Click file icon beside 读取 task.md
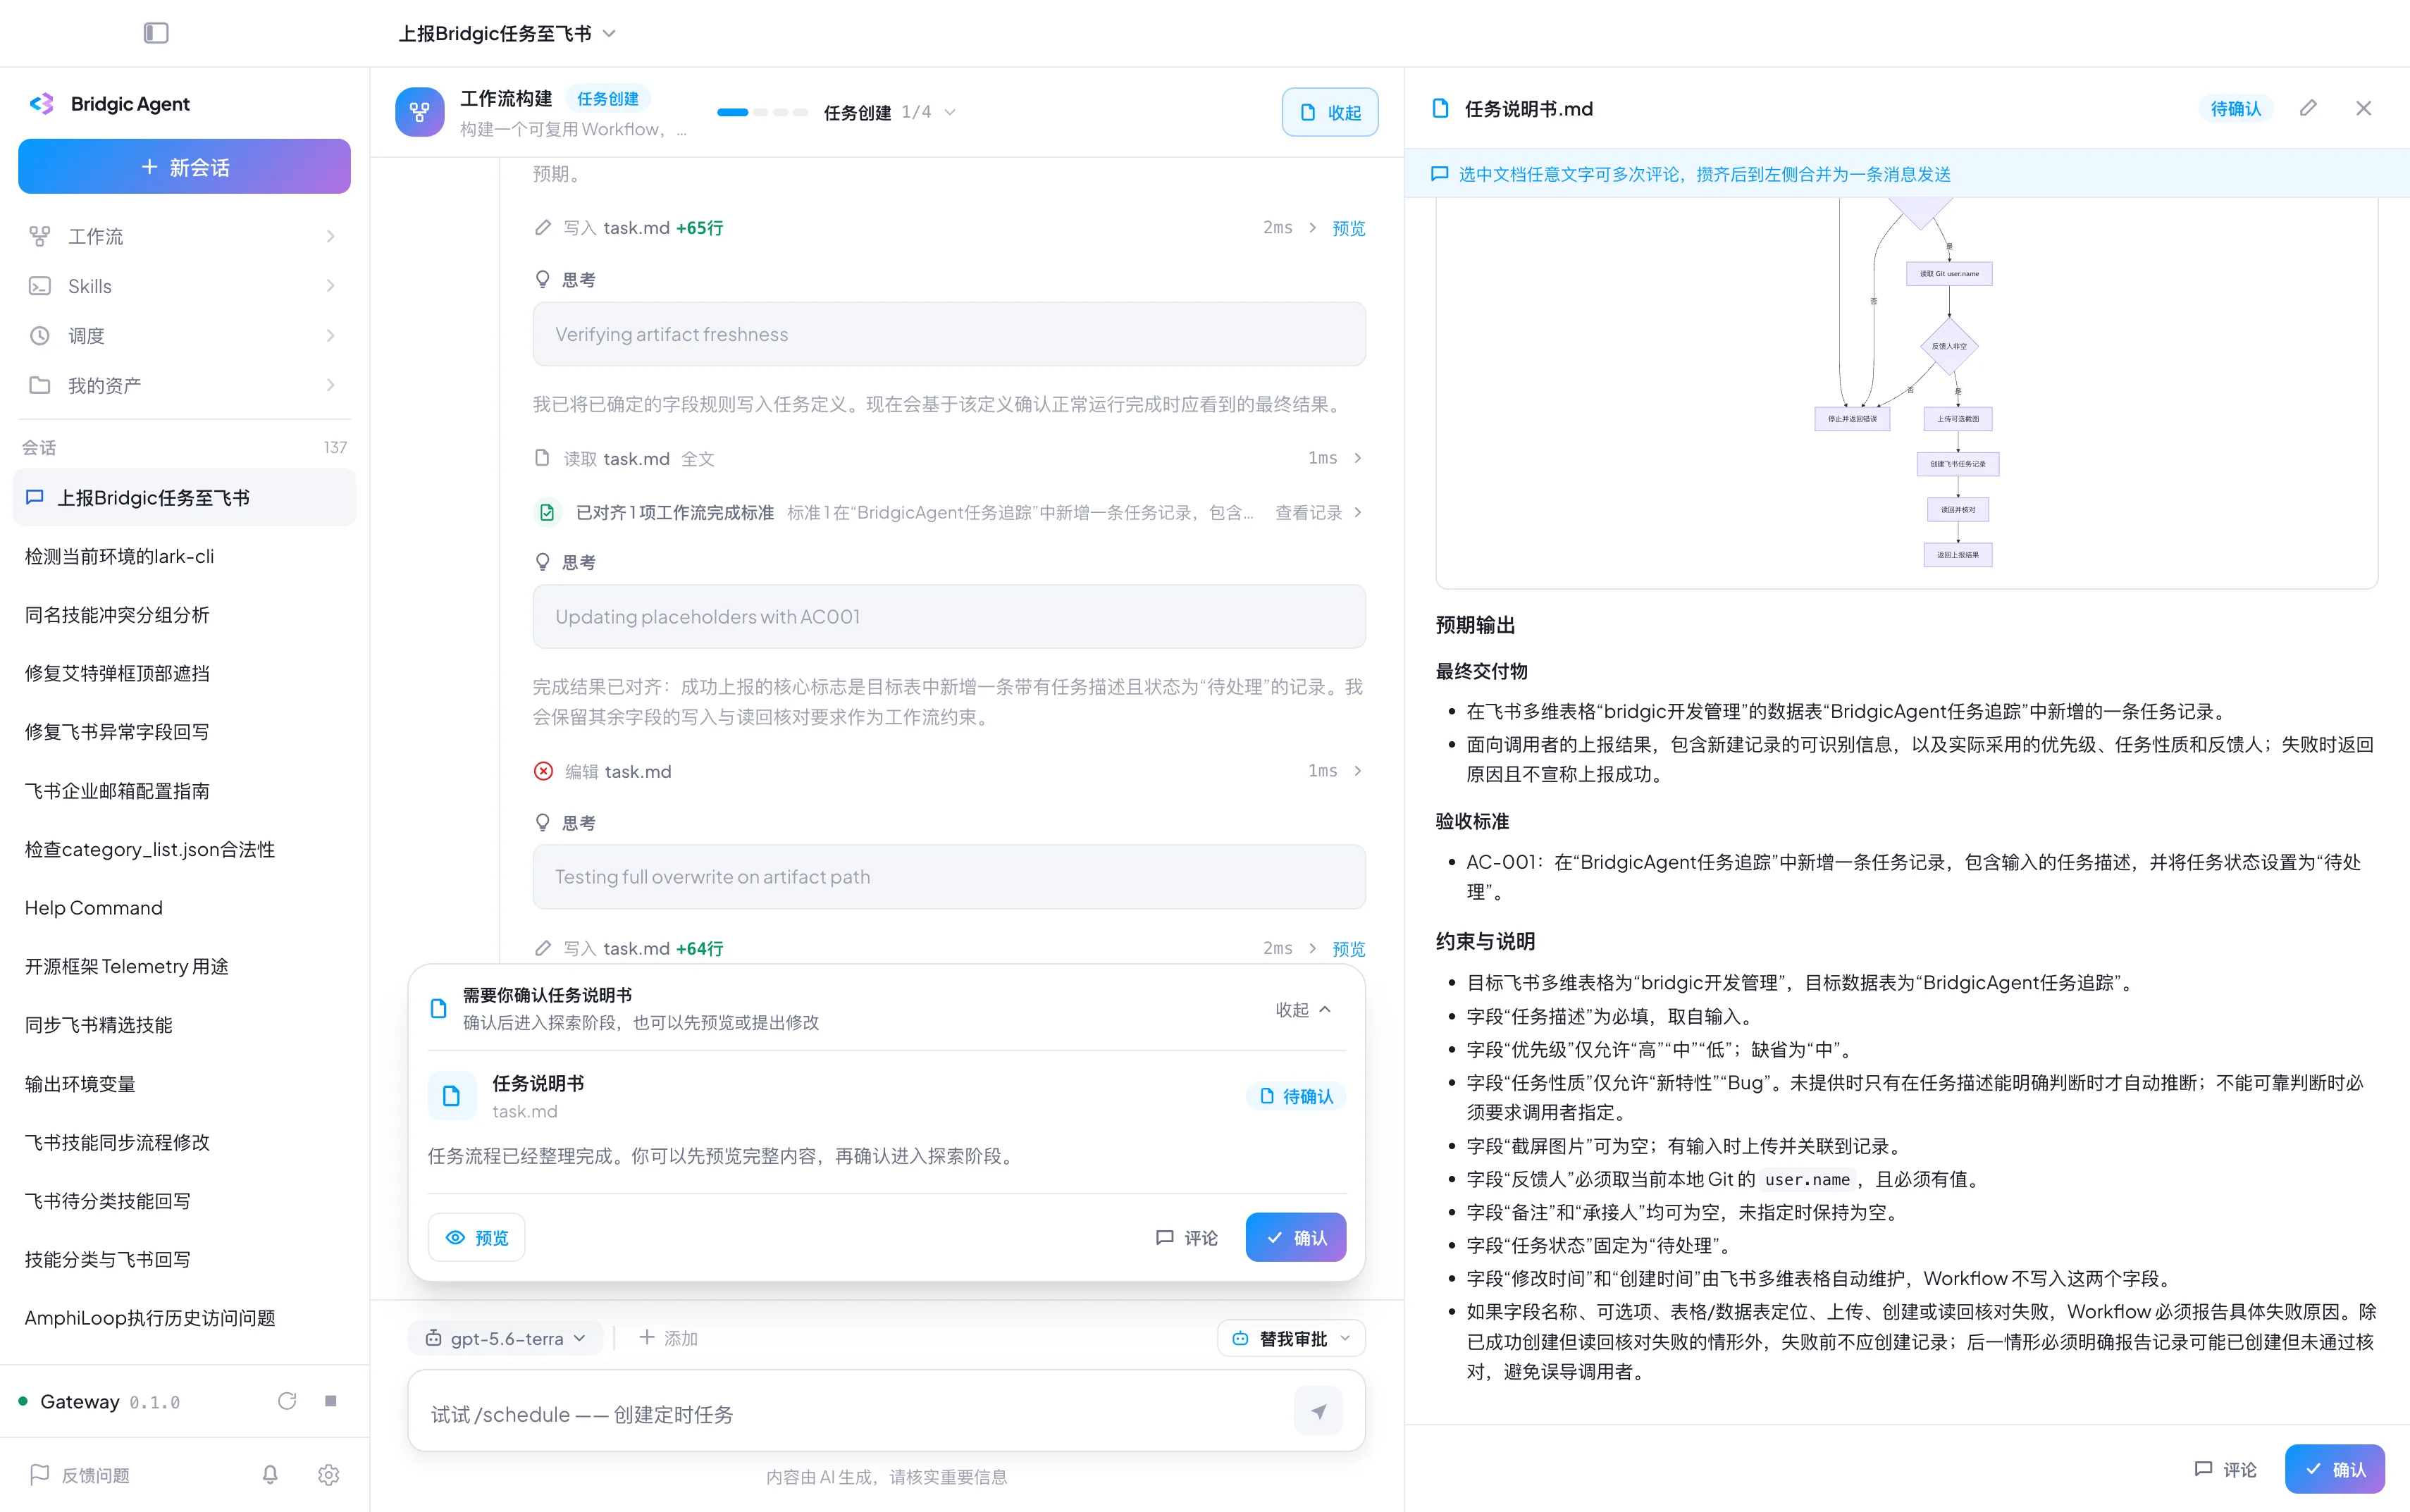Image resolution: width=2410 pixels, height=1512 pixels. (543, 458)
